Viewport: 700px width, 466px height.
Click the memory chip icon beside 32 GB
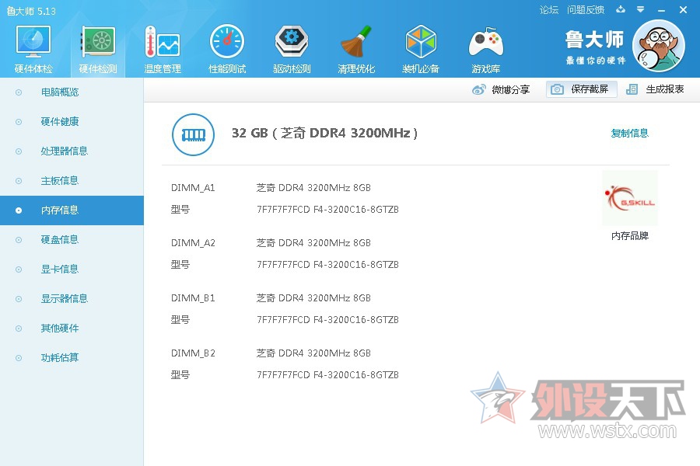click(193, 134)
